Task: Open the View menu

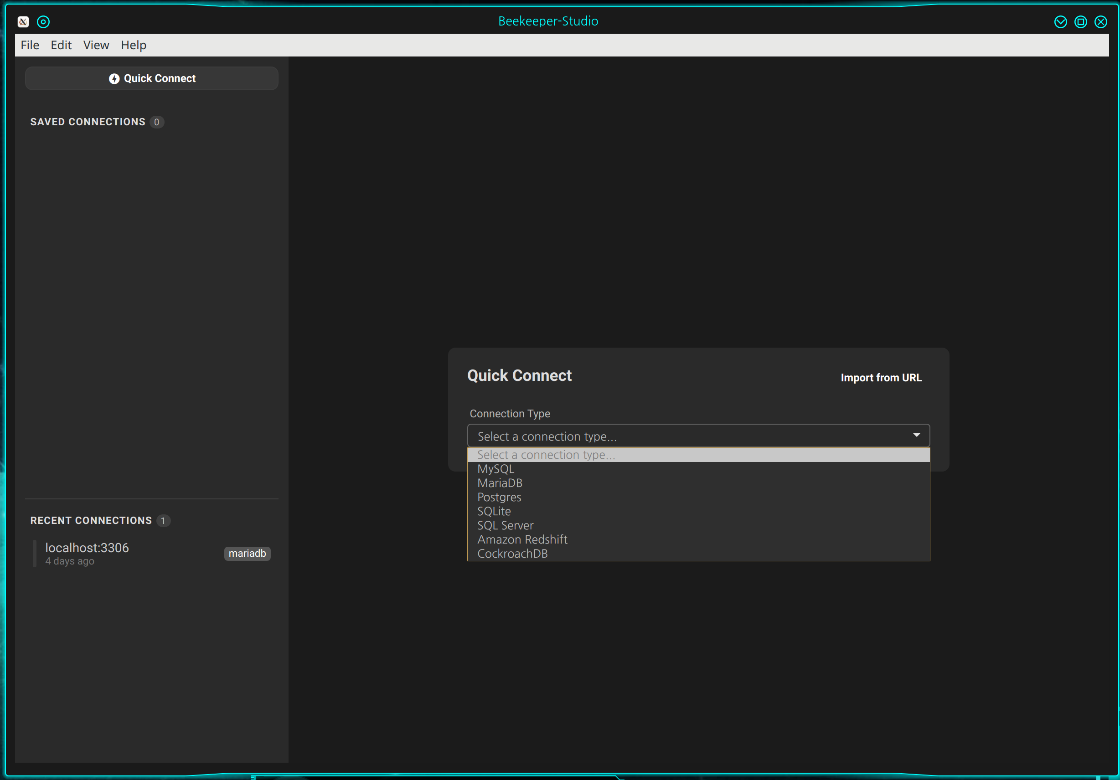Action: coord(96,45)
